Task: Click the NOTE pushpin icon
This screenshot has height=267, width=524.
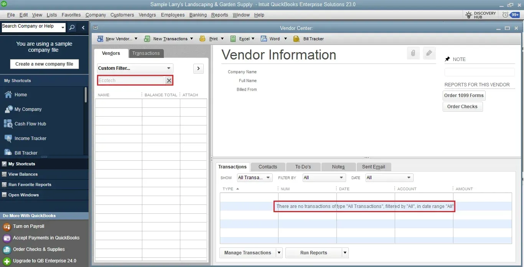Action: (x=447, y=59)
